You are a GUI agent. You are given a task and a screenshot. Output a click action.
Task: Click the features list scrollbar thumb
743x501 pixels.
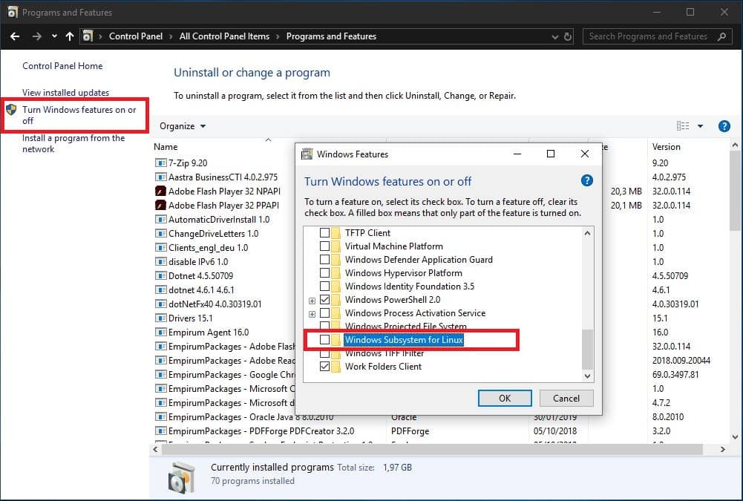click(587, 350)
